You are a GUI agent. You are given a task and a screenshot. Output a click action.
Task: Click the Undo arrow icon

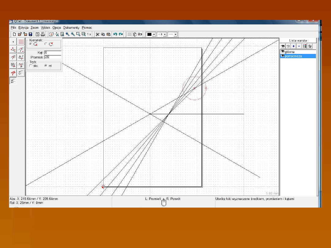[115, 34]
